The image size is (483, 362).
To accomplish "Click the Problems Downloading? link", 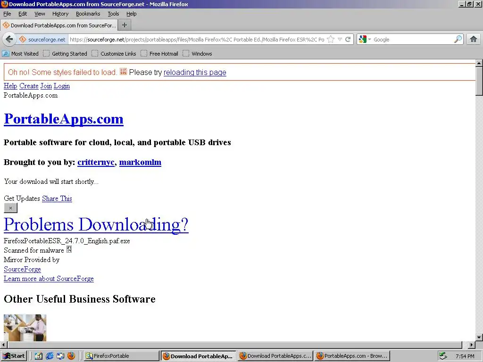I will click(96, 224).
